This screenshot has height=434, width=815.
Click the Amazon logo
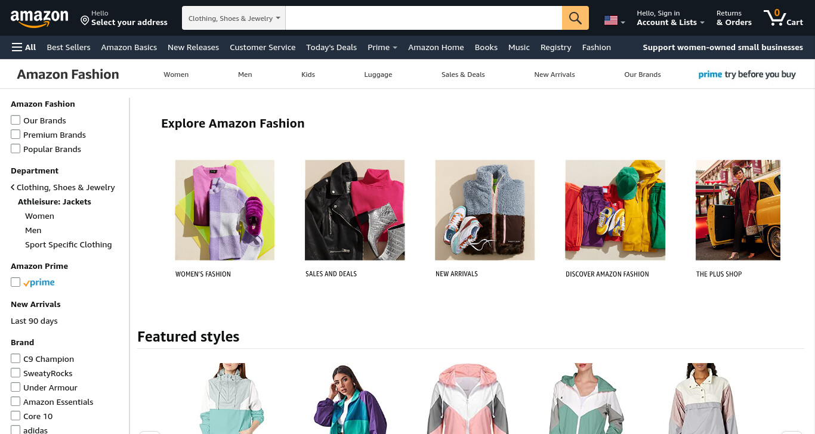coord(39,18)
